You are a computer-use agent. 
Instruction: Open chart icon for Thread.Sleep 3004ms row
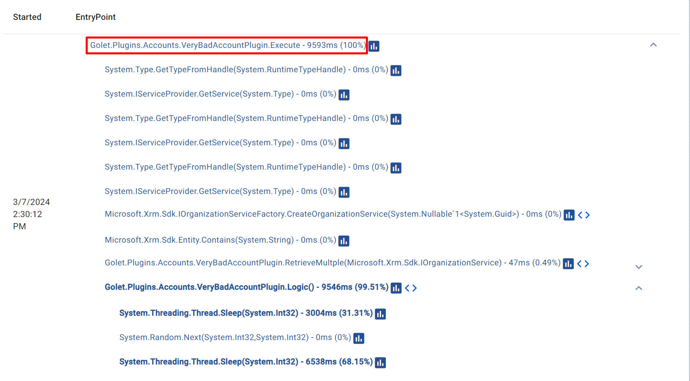coord(380,314)
